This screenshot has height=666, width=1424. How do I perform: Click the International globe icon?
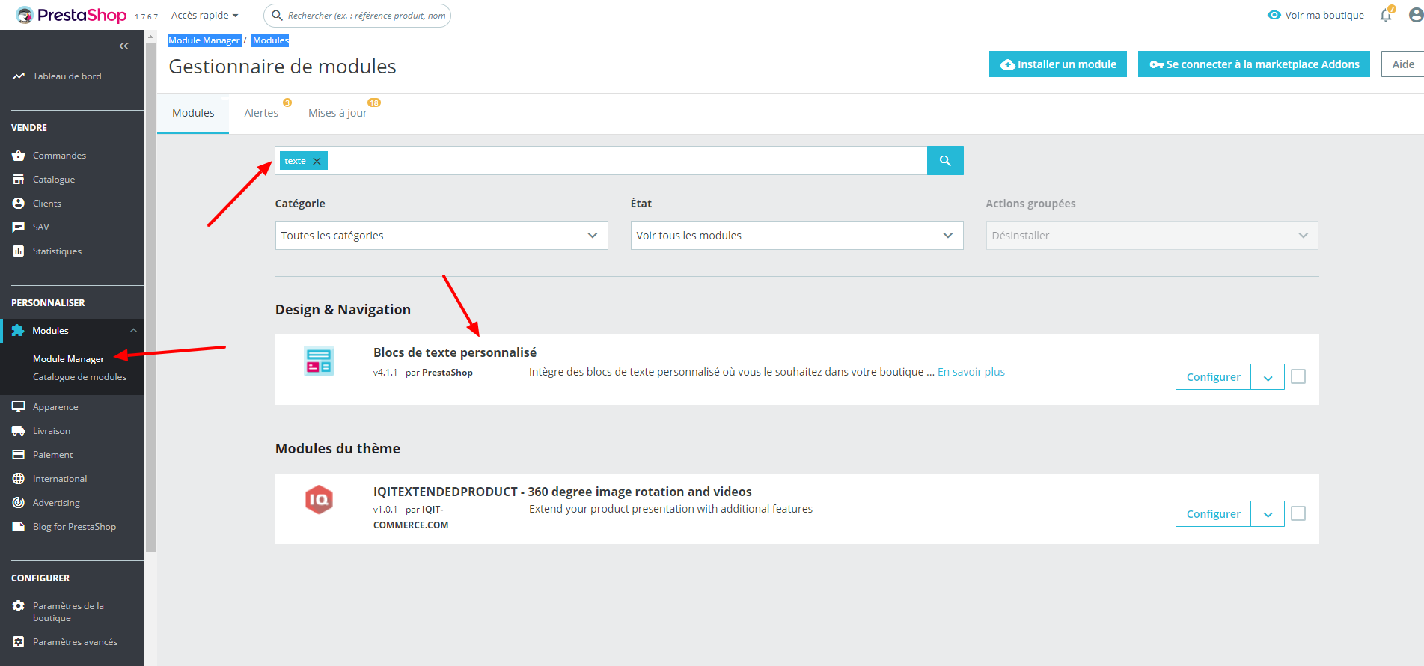[x=19, y=479]
